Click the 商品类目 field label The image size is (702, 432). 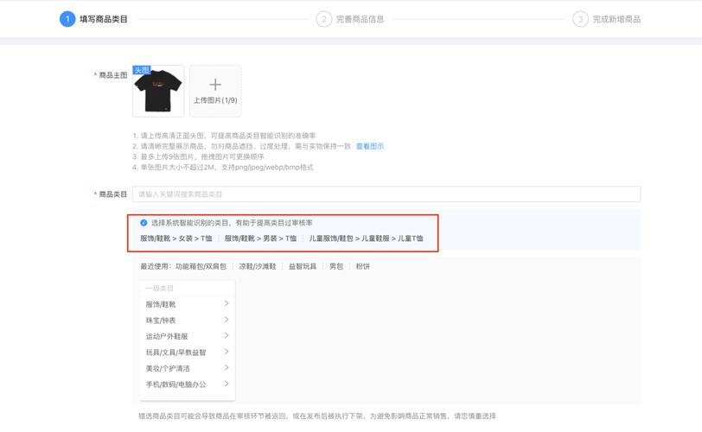(x=112, y=194)
